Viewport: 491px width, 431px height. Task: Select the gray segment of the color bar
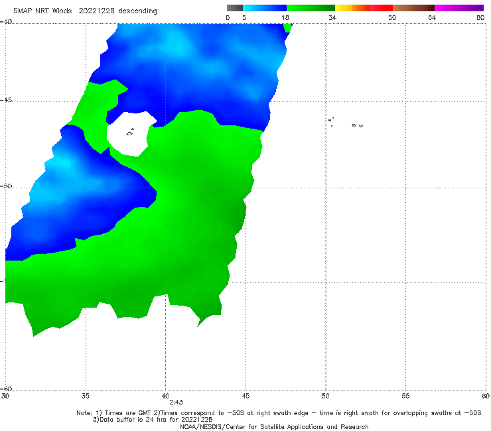235,8
